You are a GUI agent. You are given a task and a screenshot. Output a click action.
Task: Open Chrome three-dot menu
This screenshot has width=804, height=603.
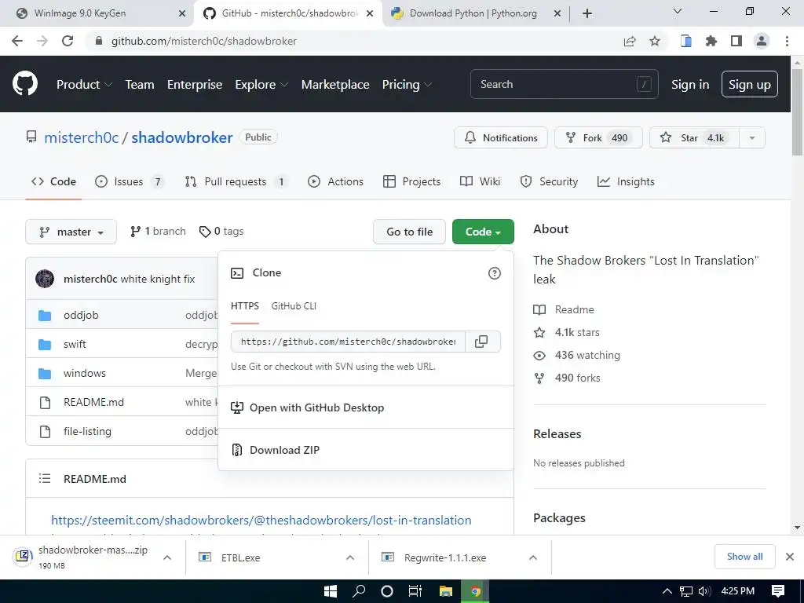point(787,41)
